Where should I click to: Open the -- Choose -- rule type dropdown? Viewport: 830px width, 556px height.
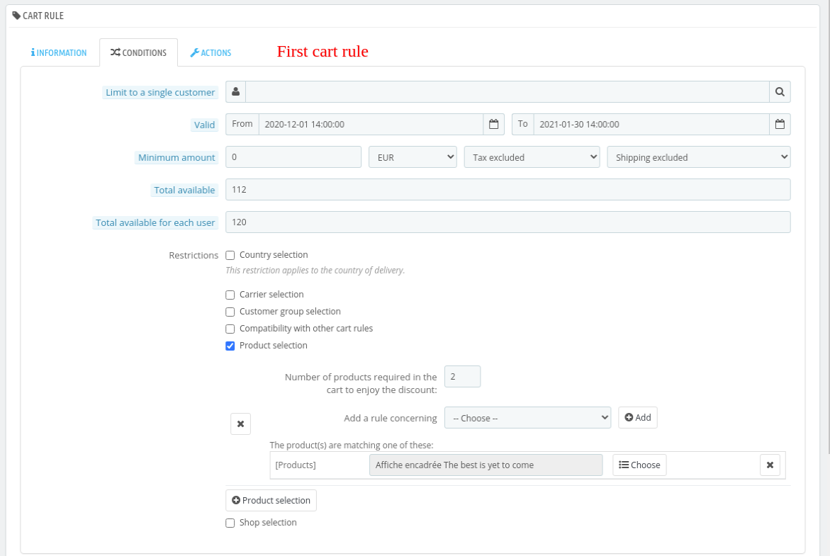pos(527,417)
